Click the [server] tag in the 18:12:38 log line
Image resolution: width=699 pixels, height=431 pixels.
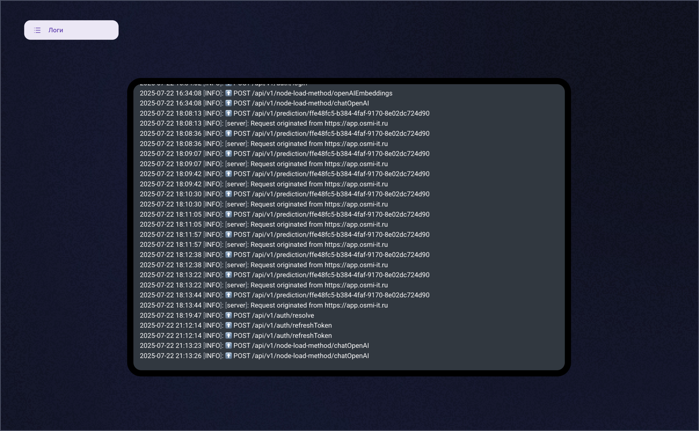tap(237, 265)
